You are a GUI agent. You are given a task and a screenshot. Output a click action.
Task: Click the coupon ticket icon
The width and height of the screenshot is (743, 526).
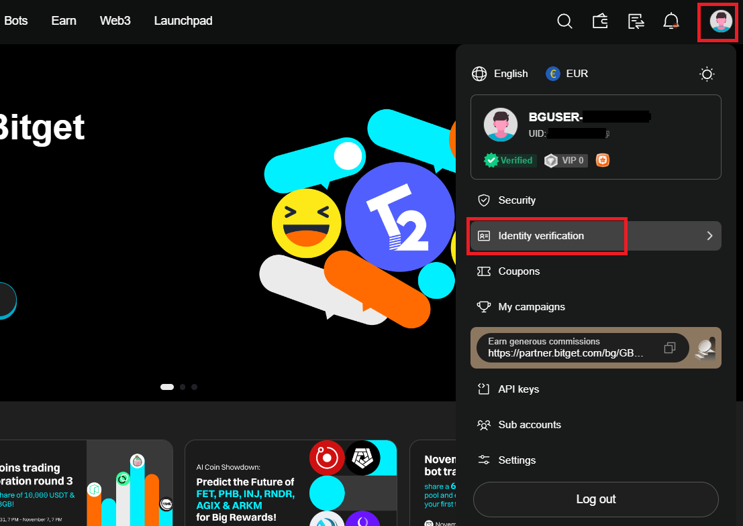483,271
